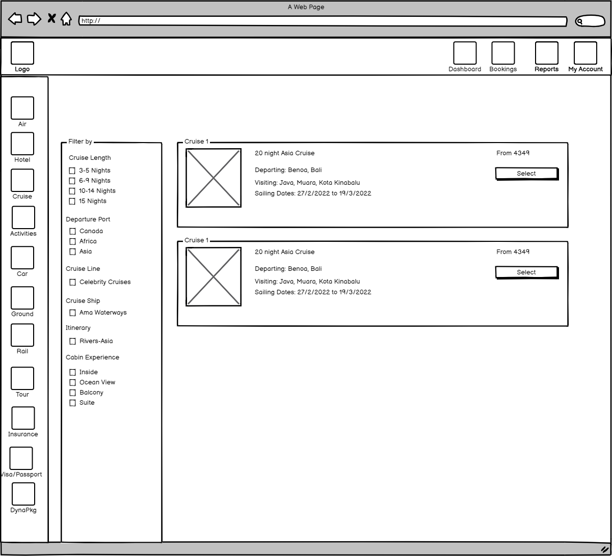612x556 pixels.
Task: Open My Account in top navigation
Action: (585, 53)
